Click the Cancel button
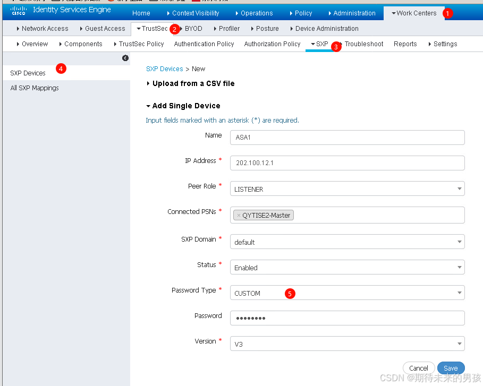Viewport: 483px width, 386px height. [419, 368]
